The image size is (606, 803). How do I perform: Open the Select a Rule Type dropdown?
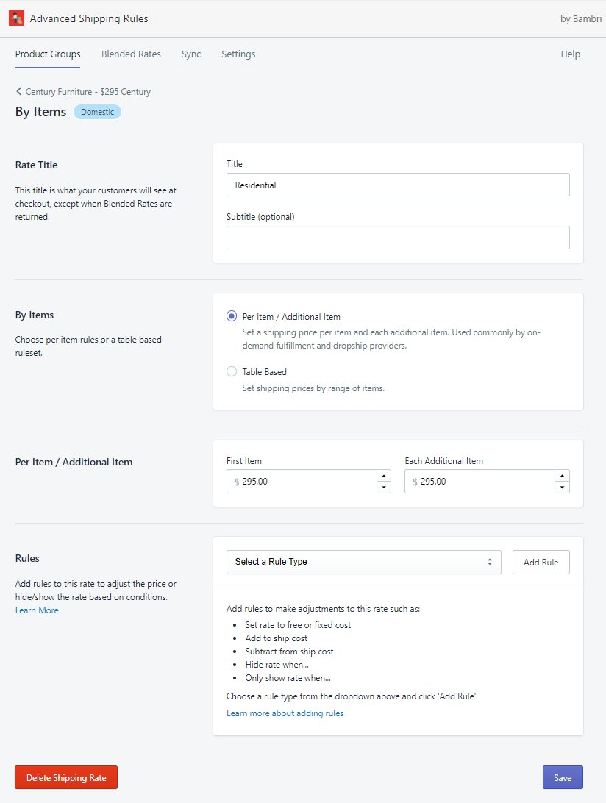(x=363, y=562)
